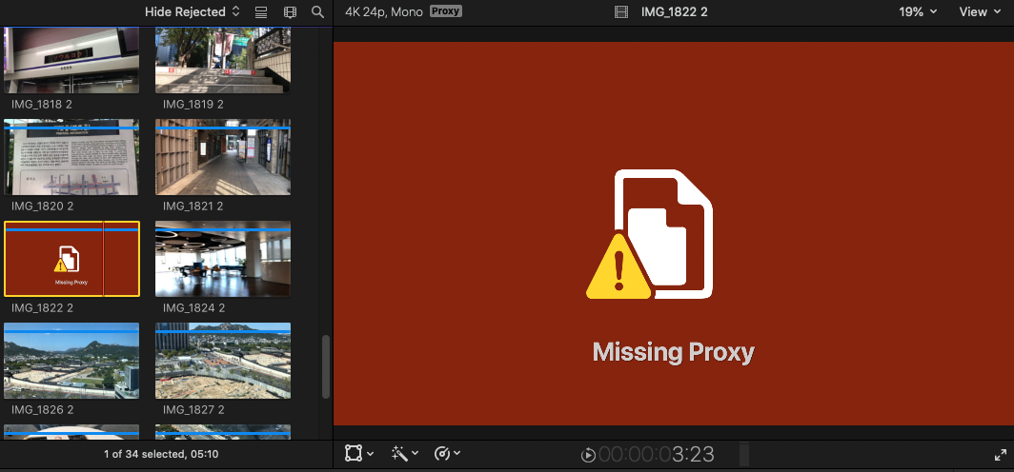The width and height of the screenshot is (1014, 472).
Task: Select the IMG_1820 2 clip thumbnail
Action: pyautogui.click(x=71, y=157)
